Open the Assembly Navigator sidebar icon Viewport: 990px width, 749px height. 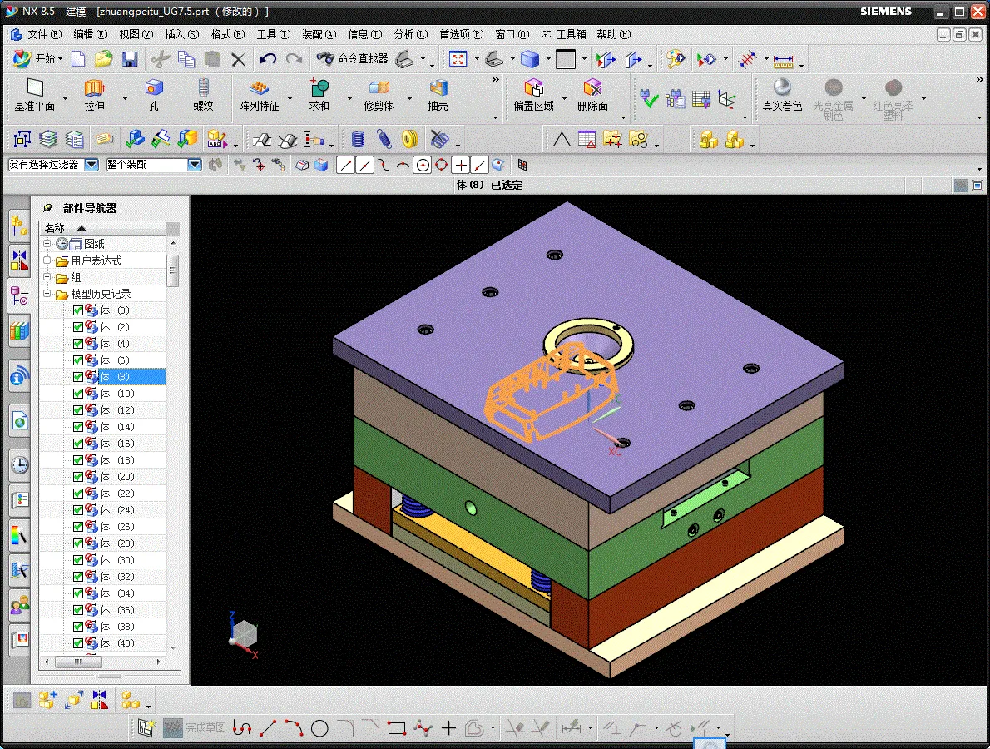(x=20, y=226)
